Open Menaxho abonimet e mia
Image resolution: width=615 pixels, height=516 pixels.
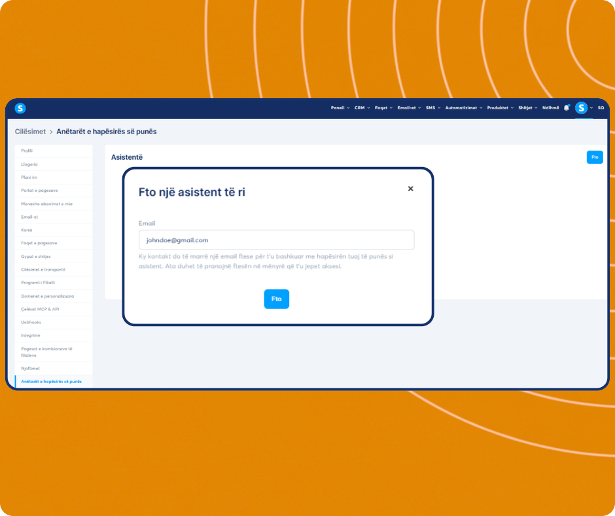tap(54, 204)
